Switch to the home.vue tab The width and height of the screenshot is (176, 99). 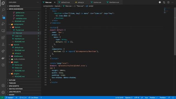click(97, 2)
